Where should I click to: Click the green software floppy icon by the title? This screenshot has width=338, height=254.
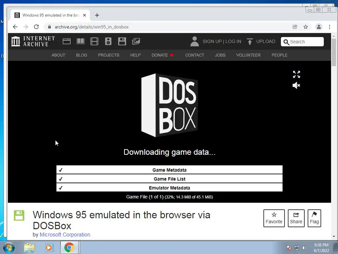19,215
